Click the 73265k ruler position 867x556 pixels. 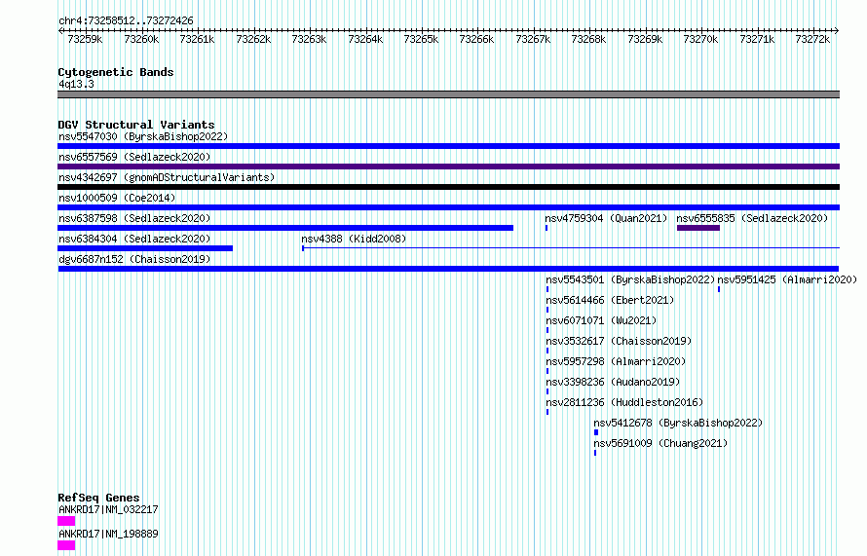click(422, 39)
